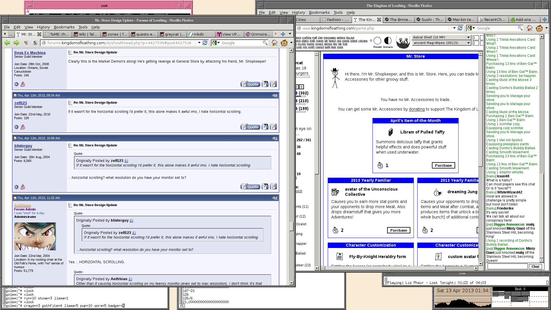Viewport: 551px width, 310px height.
Task: Click Aelfrhian's avatar image
Action: (35, 236)
